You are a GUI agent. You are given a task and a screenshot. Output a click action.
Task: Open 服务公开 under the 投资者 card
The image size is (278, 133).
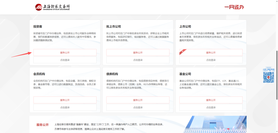pos(65,52)
